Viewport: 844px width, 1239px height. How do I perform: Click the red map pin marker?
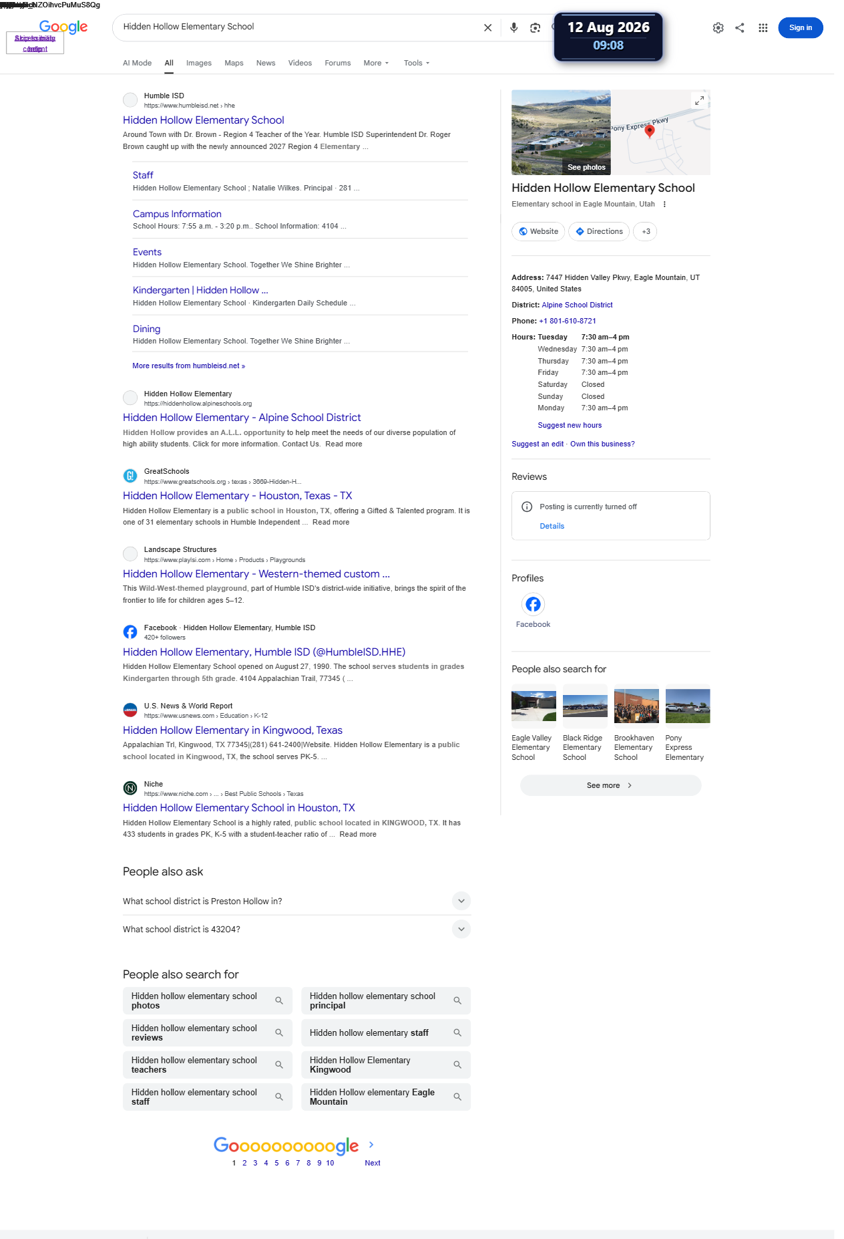click(x=649, y=131)
